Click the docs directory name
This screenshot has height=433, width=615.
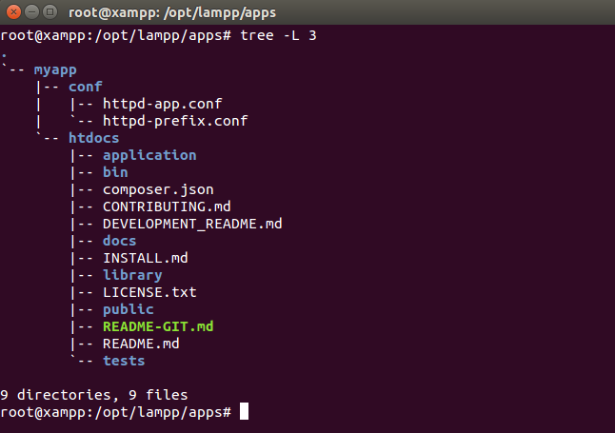click(119, 241)
